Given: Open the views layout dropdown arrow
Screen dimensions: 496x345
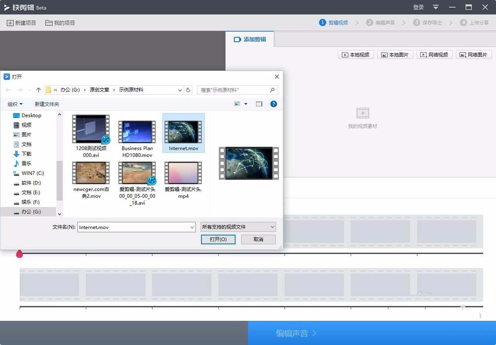Looking at the screenshot, I should [245, 104].
